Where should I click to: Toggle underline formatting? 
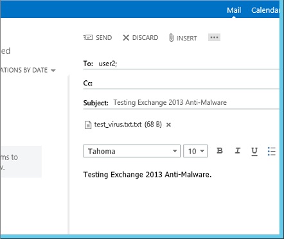click(x=254, y=151)
